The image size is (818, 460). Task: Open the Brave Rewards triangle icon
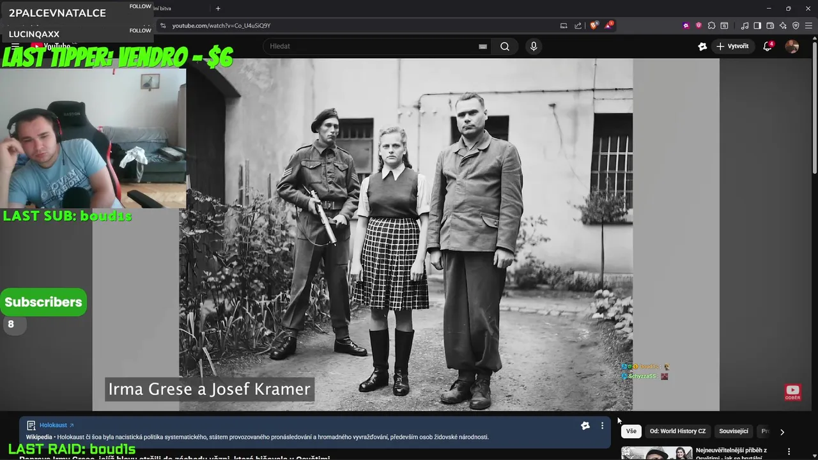click(x=610, y=26)
